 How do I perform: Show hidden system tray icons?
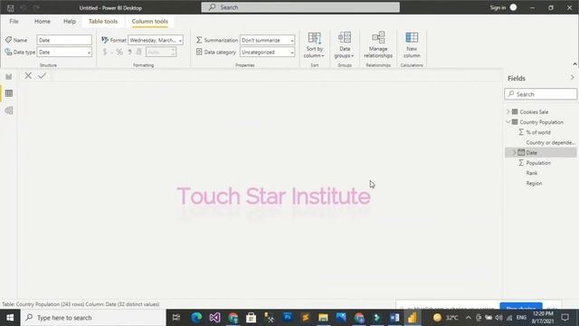pyautogui.click(x=468, y=318)
